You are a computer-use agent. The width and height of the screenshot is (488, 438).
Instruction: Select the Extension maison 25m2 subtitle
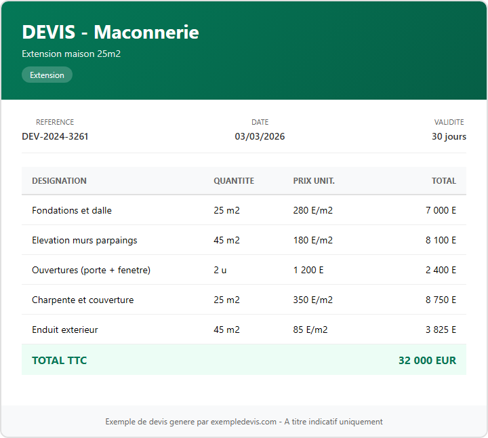(x=71, y=54)
